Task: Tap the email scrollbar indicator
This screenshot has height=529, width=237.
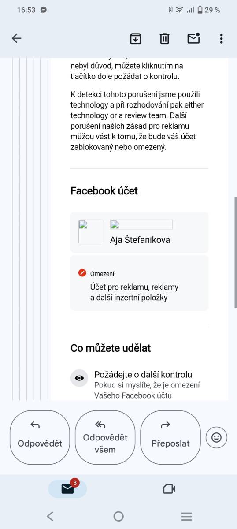Action: [236, 252]
